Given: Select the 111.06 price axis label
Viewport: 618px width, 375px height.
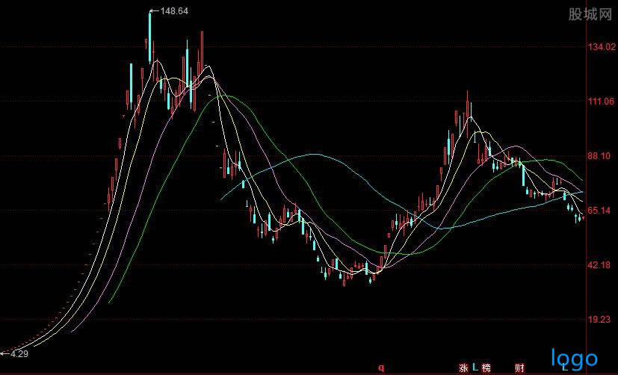Looking at the screenshot, I should pyautogui.click(x=599, y=102).
